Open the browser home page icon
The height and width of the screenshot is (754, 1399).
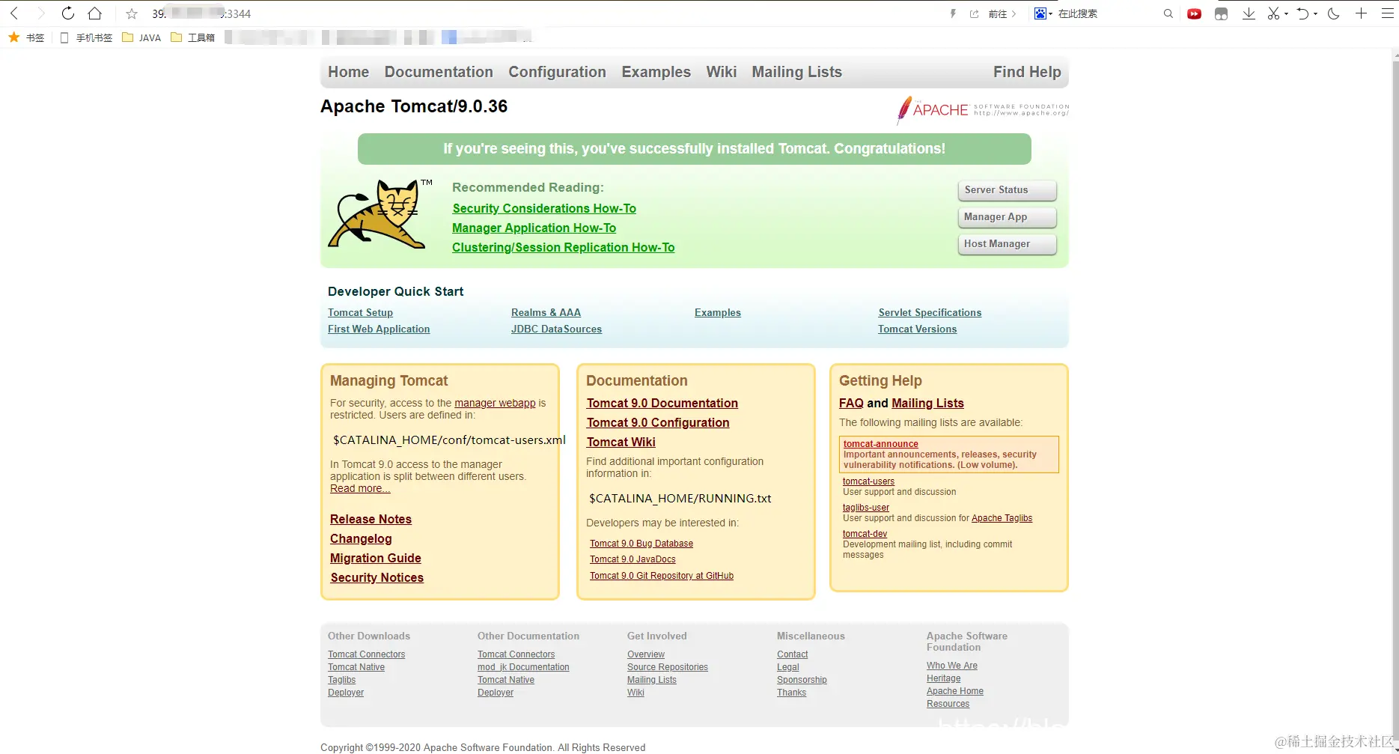(95, 13)
